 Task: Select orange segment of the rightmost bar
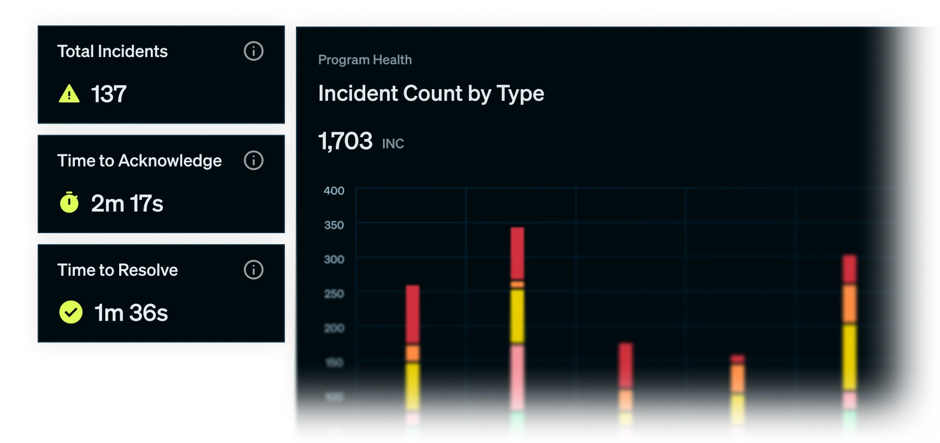pos(849,303)
